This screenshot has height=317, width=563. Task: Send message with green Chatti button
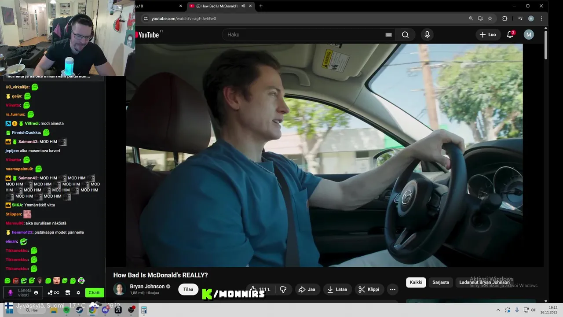coord(95,293)
